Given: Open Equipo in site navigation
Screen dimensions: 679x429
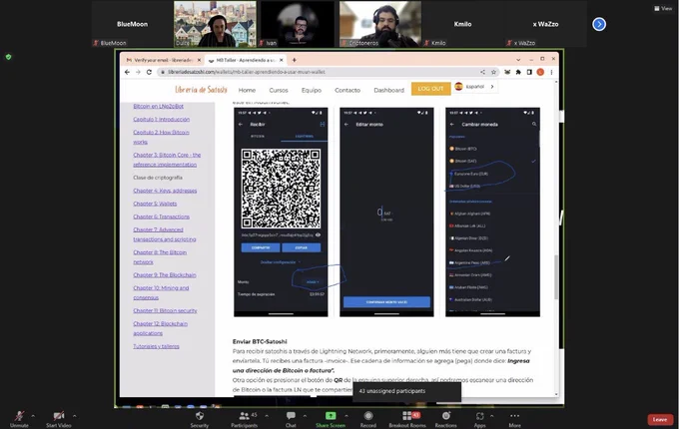Looking at the screenshot, I should pos(312,90).
